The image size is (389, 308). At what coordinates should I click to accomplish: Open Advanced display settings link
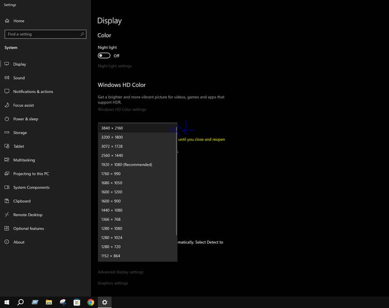pos(121,272)
